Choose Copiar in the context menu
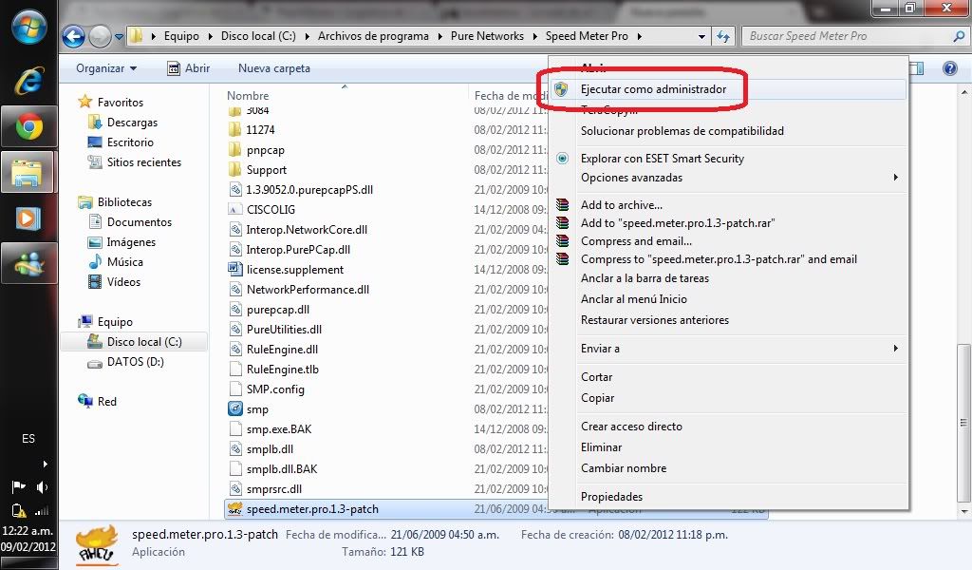The image size is (972, 570). click(728, 398)
